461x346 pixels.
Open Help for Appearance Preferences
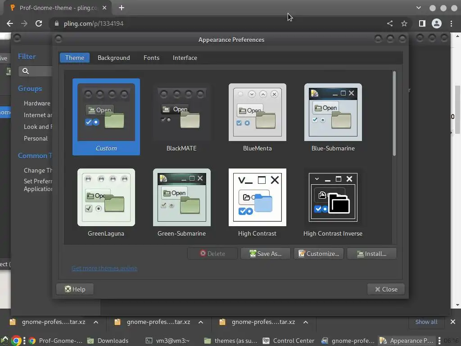click(x=75, y=289)
